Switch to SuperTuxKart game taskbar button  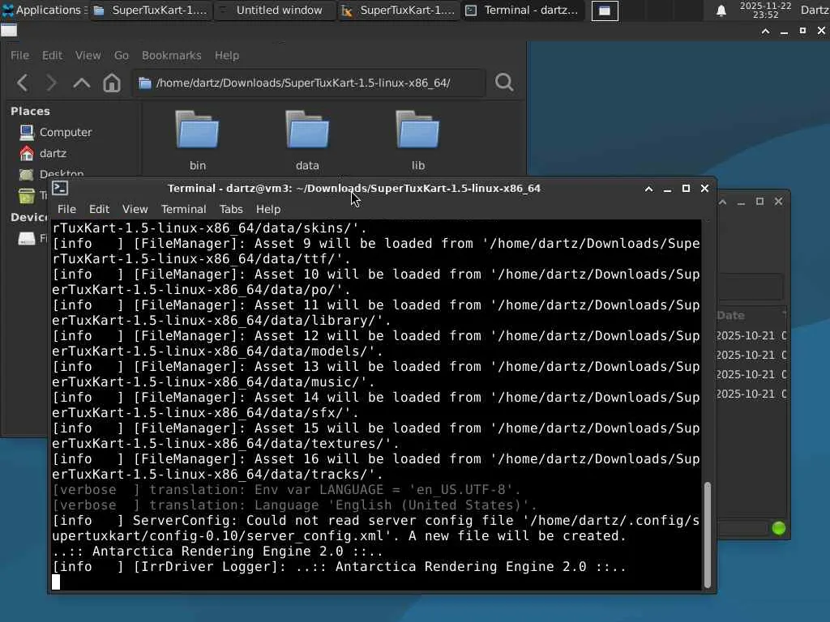tap(398, 11)
